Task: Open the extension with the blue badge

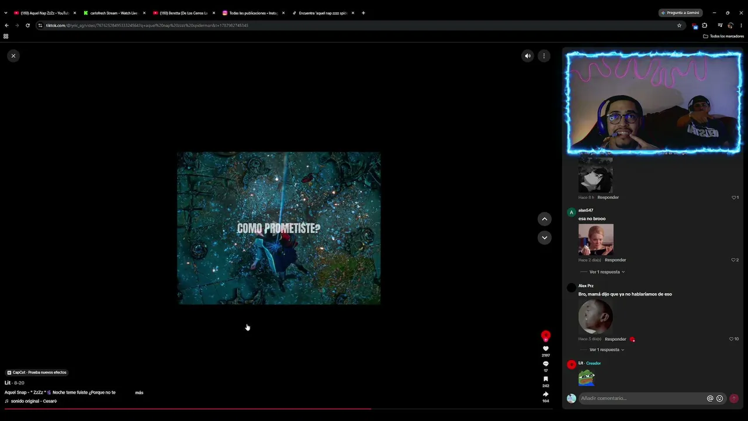Action: (x=694, y=26)
